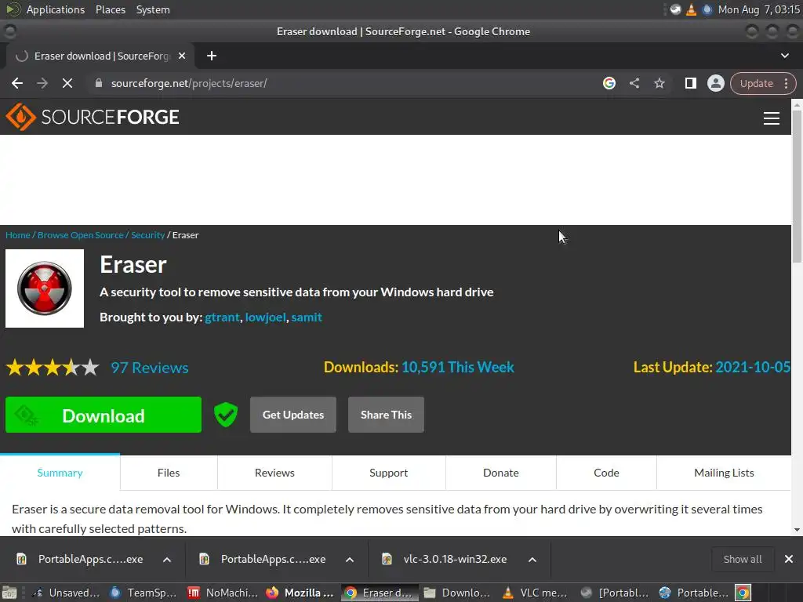803x602 pixels.
Task: Open the Chrome side panel
Action: 690,83
